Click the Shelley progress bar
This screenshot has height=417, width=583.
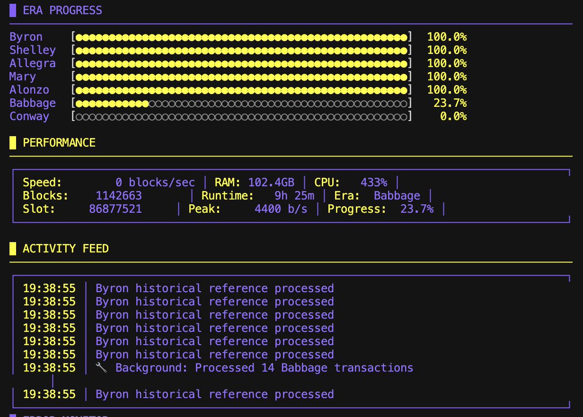[241, 50]
